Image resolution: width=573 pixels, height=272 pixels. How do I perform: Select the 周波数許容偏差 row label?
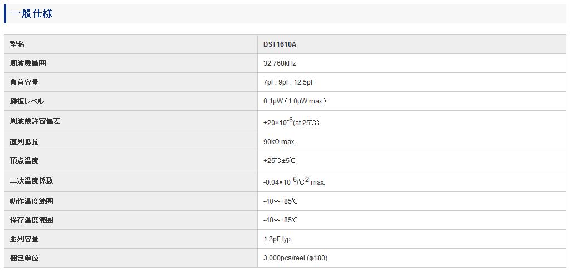[x=35, y=121]
